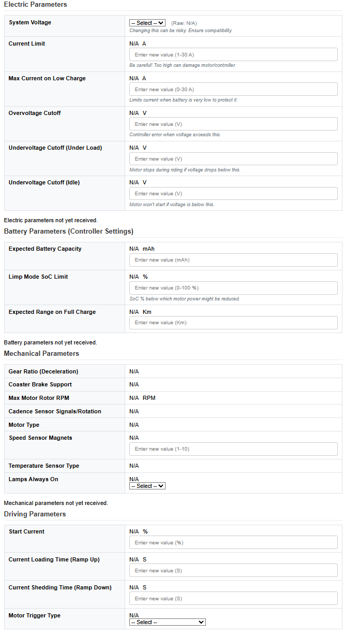The image size is (344, 635).
Task: Expand the Motor Trigger Type dropdown
Action: point(168,622)
